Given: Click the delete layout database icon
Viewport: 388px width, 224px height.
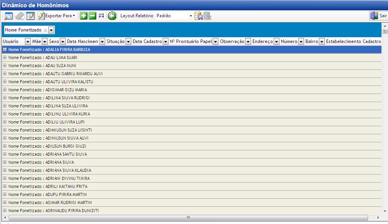Looking at the screenshot, I should click(x=207, y=16).
